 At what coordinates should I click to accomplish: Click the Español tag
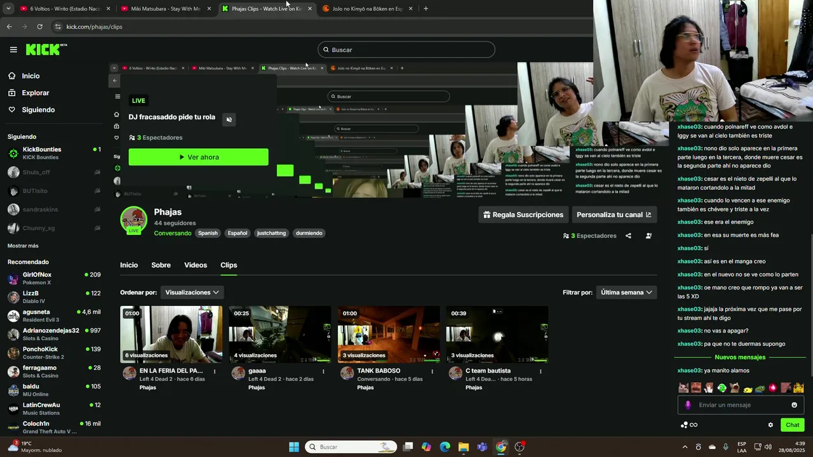pos(238,233)
